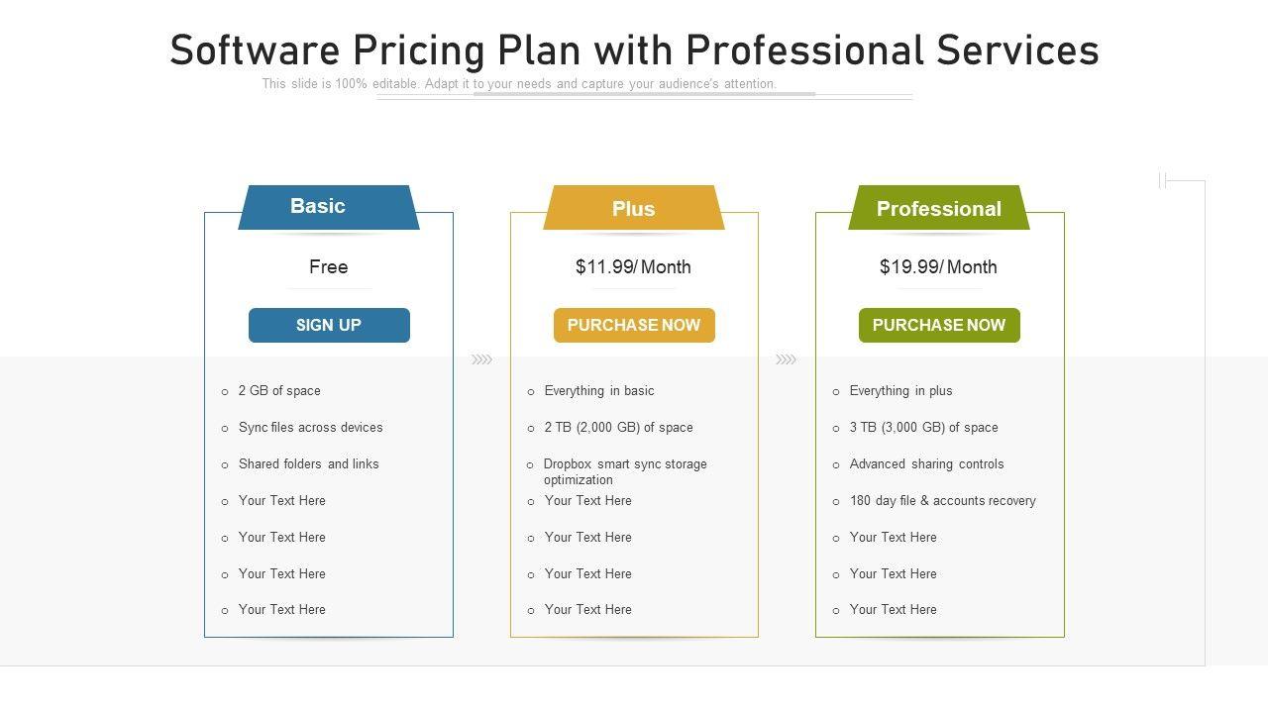Click the bullet beside 'Everything in basic'

531,392
